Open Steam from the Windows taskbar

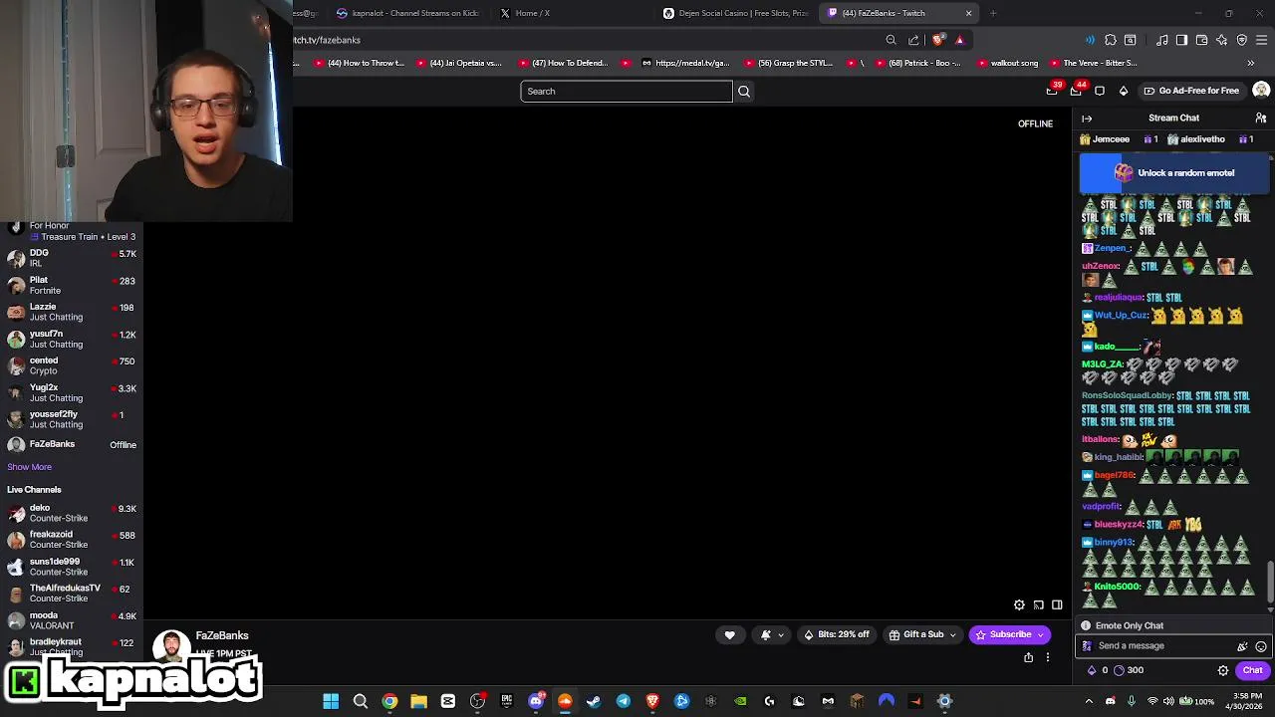pyautogui.click(x=595, y=701)
